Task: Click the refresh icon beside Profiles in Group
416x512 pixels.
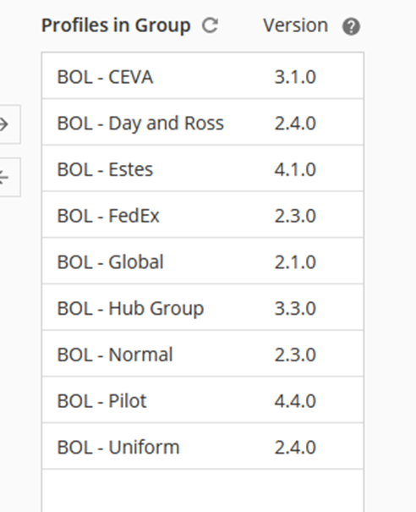Action: coord(210,25)
